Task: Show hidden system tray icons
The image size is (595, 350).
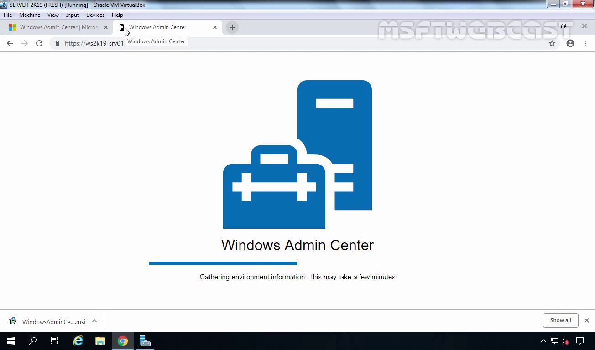Action: pos(543,341)
